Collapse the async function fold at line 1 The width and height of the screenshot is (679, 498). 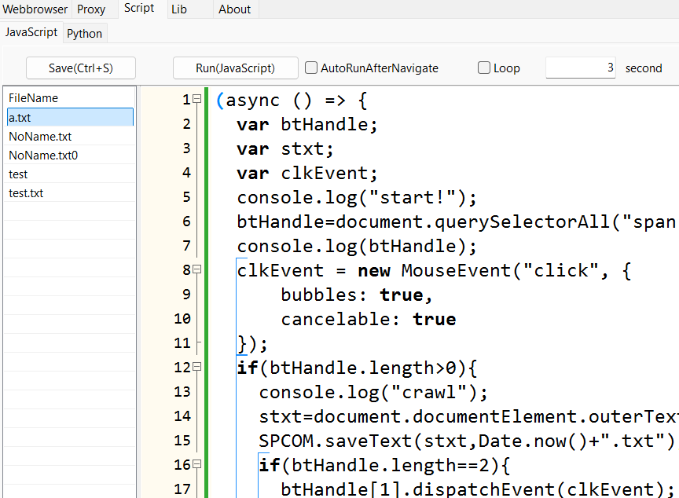[197, 99]
